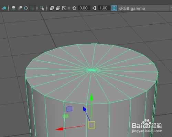This screenshot has width=172, height=137.
Task: Toggle the X-Ray display icon
Action: point(52,8)
